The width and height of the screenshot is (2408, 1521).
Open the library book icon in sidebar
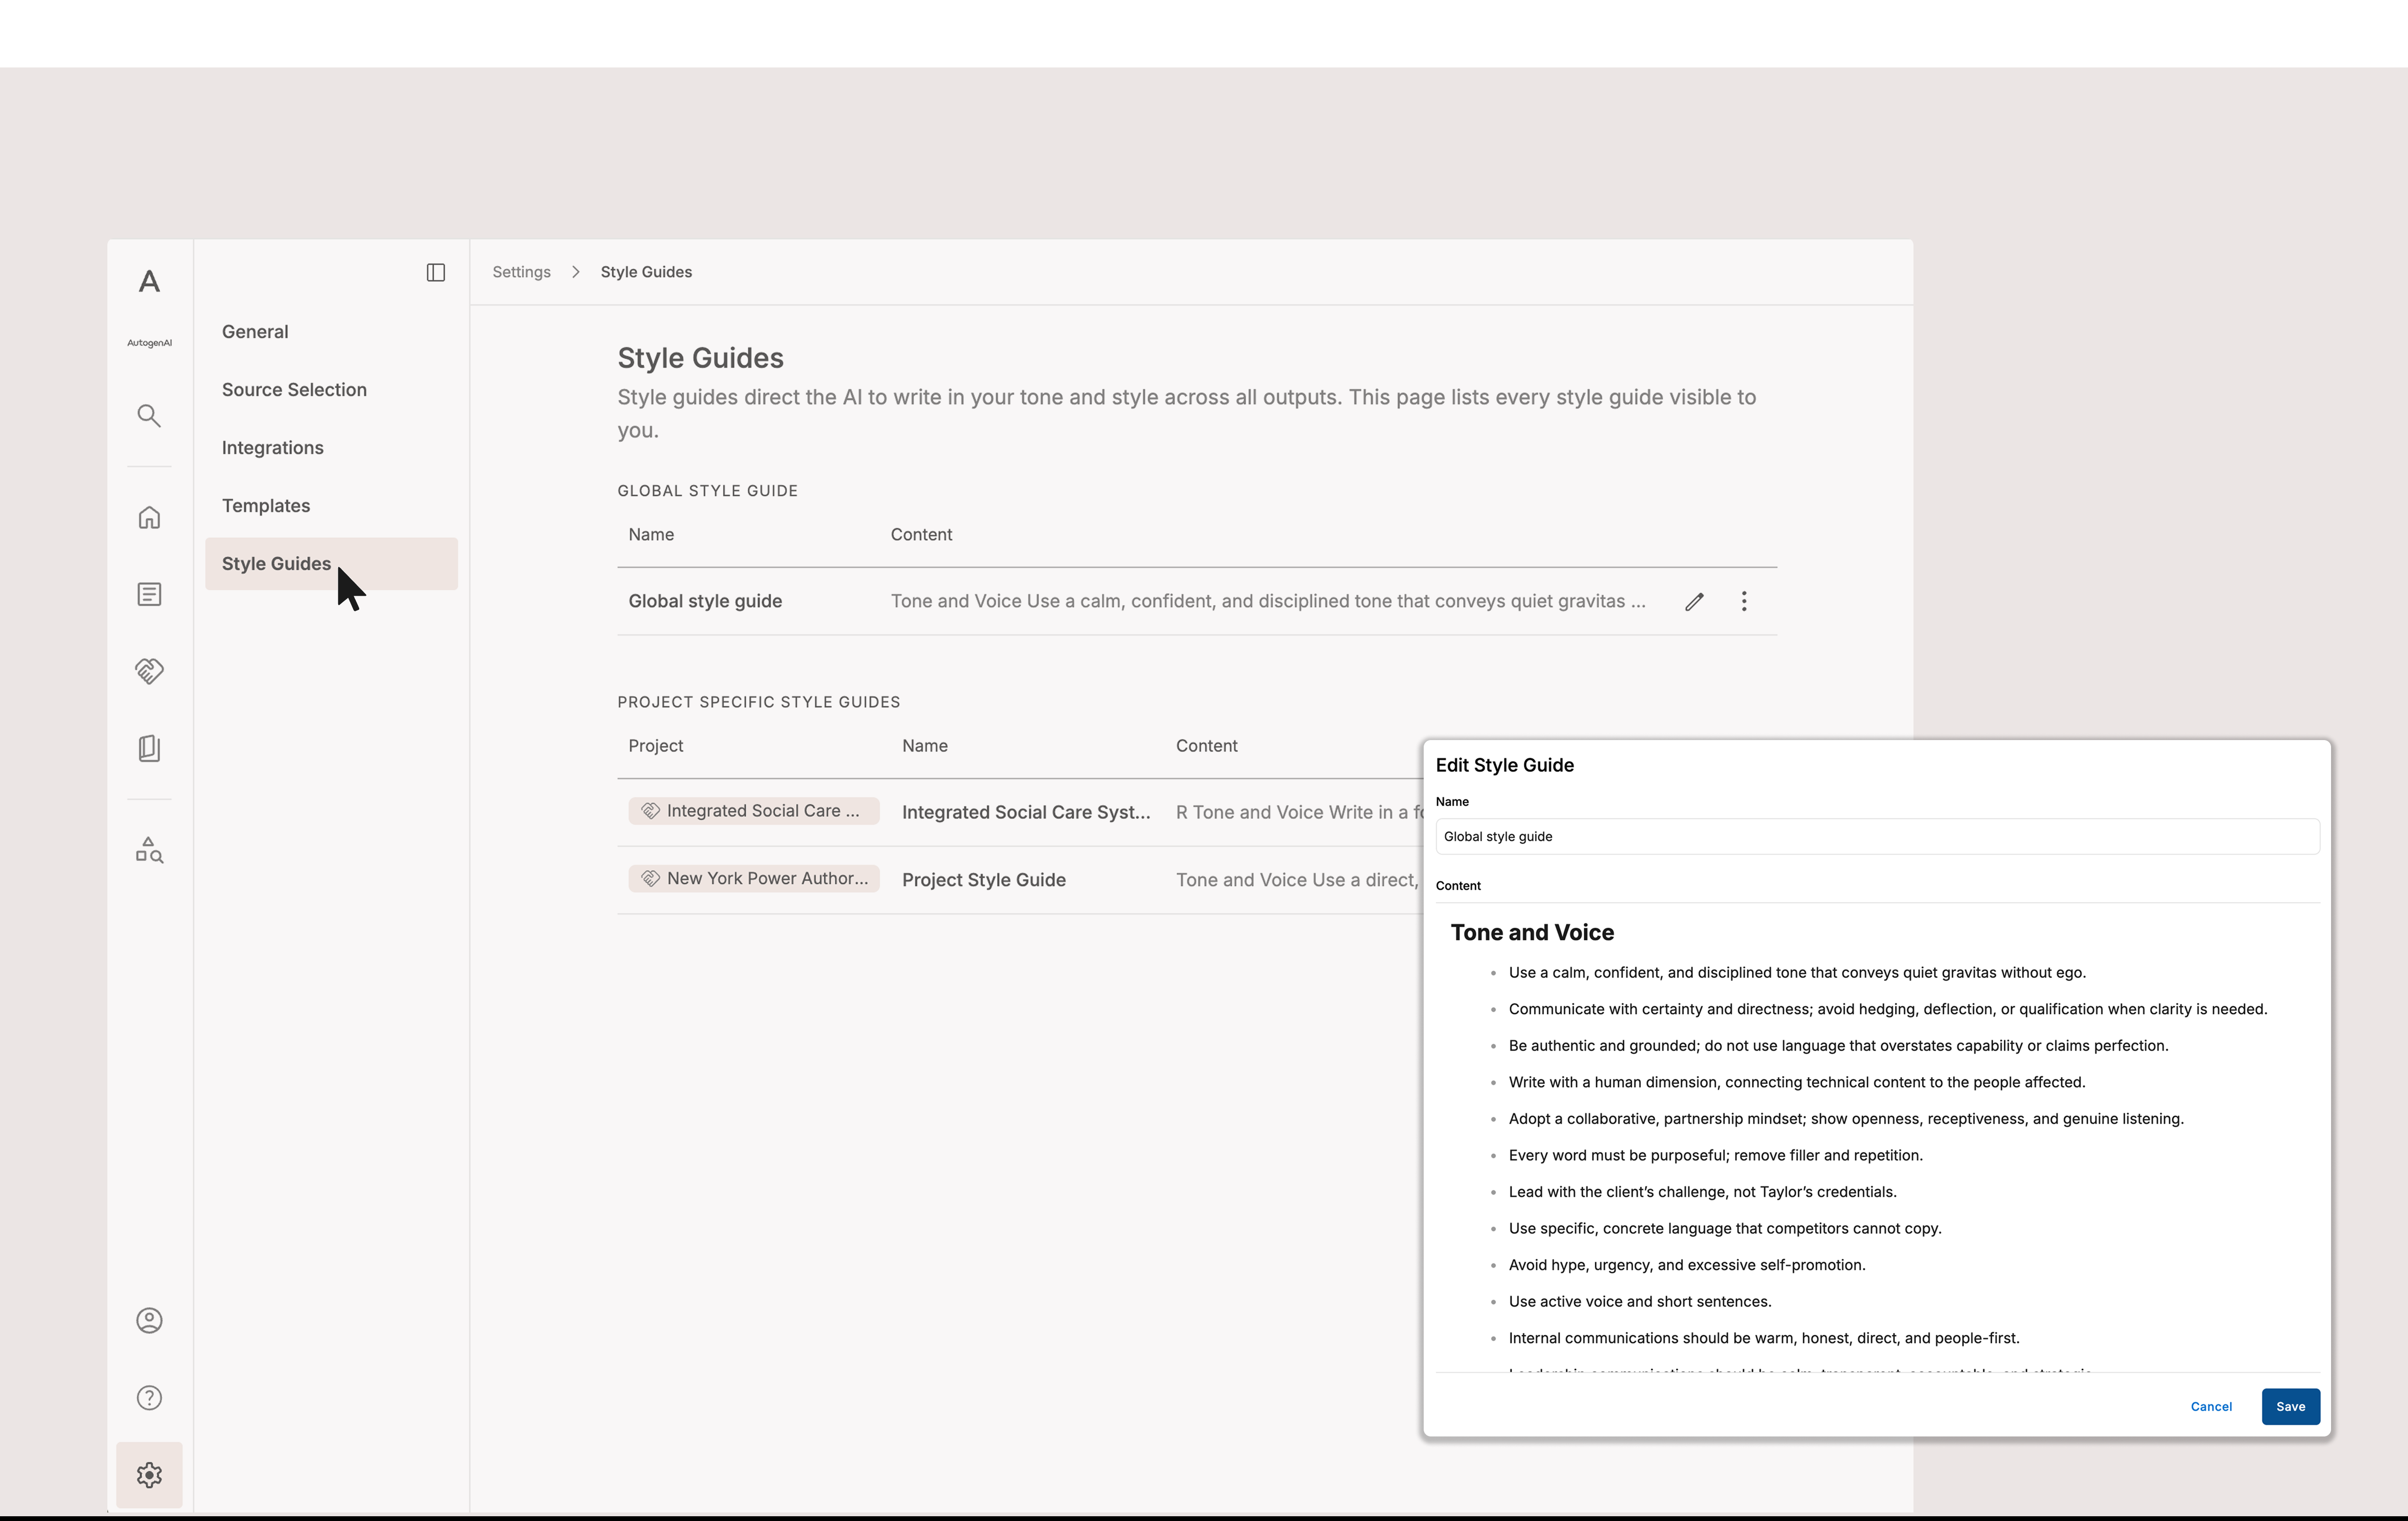point(149,749)
